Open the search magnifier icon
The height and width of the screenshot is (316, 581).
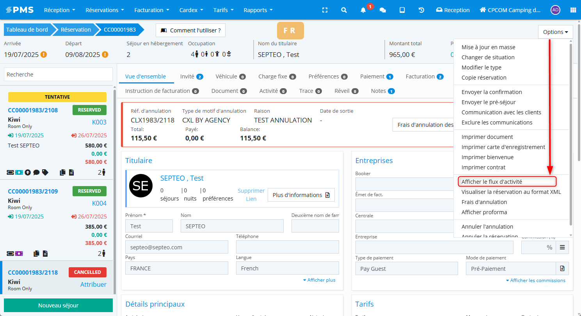point(344,10)
